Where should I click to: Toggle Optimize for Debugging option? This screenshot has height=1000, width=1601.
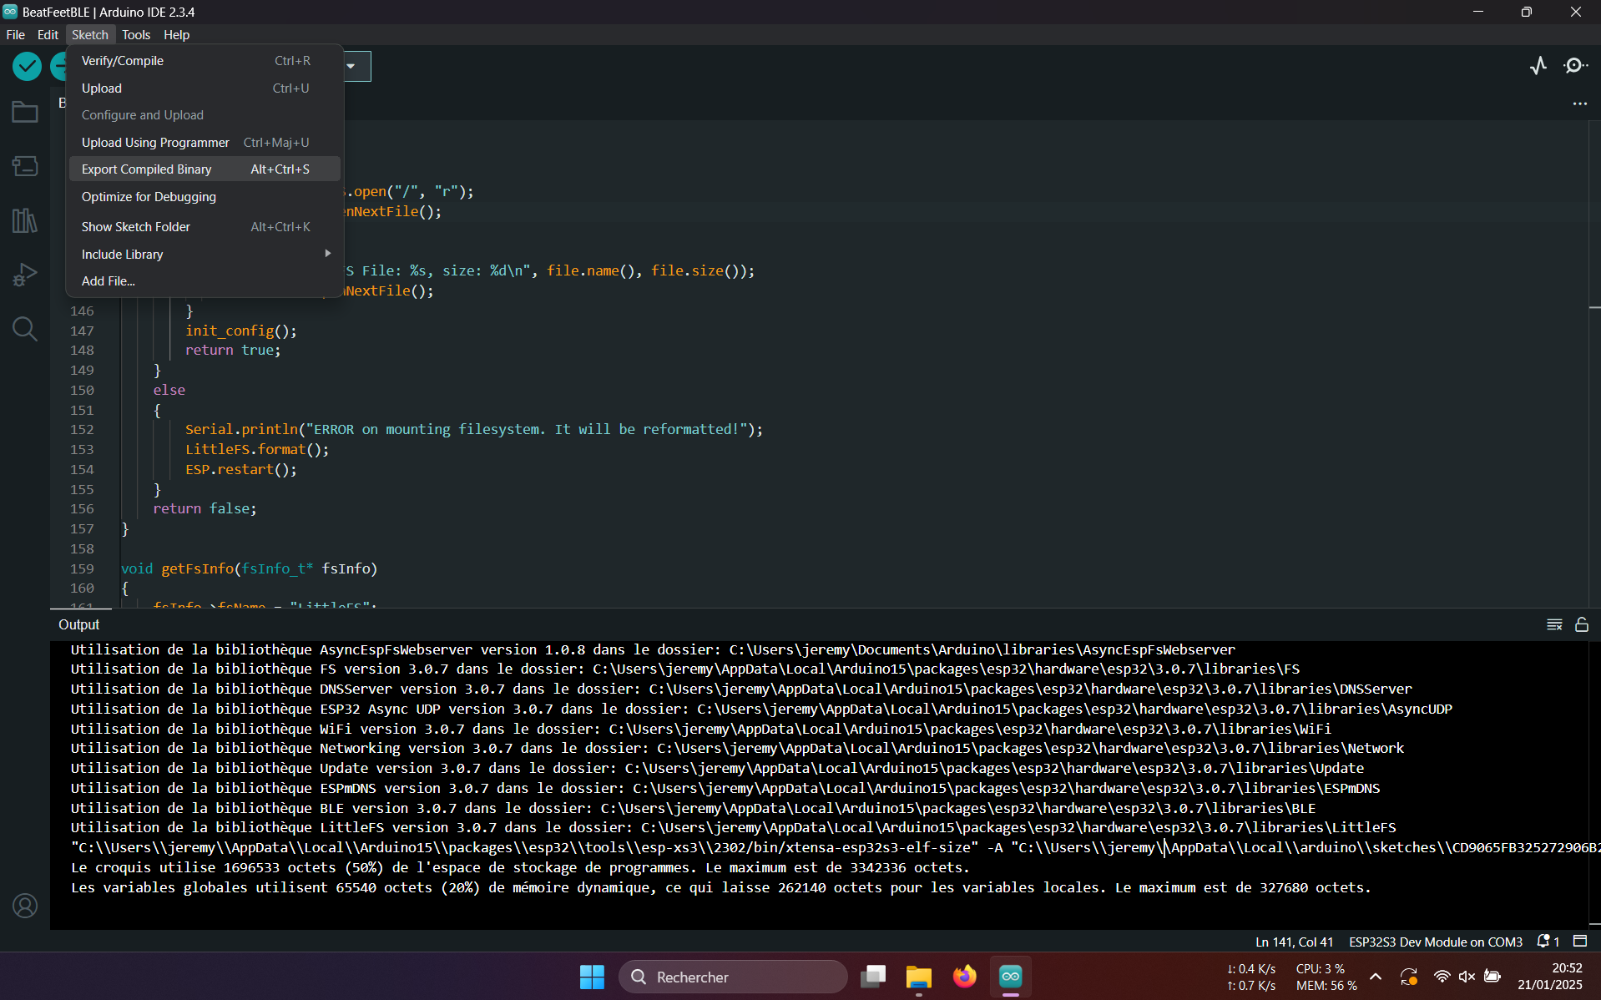(149, 197)
